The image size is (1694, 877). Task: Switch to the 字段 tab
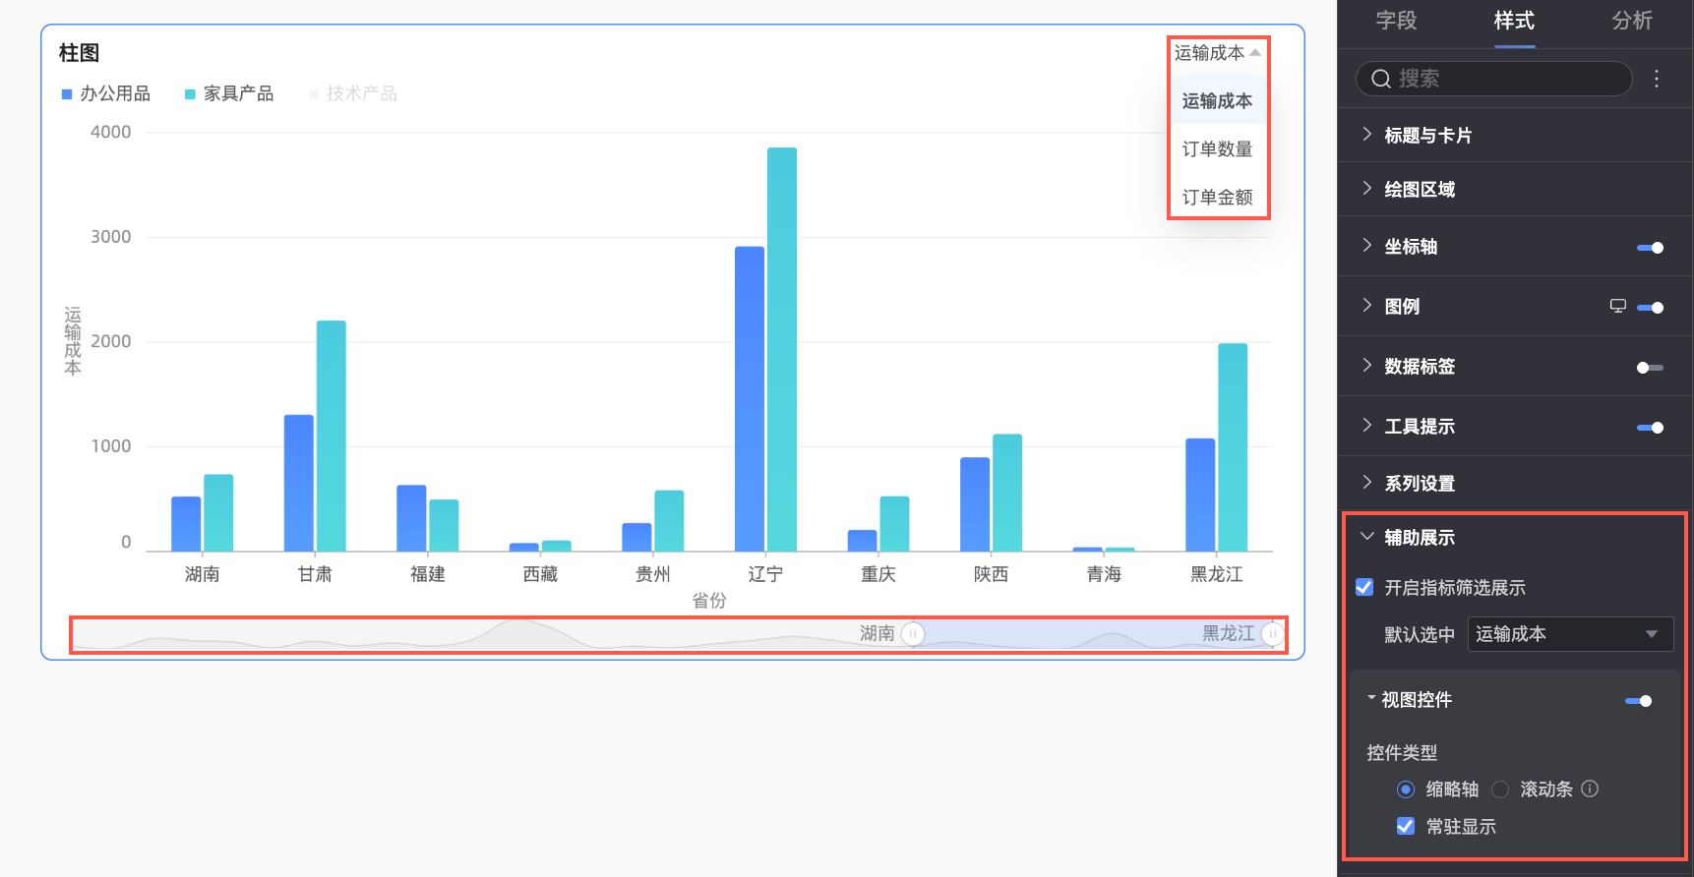click(1396, 21)
